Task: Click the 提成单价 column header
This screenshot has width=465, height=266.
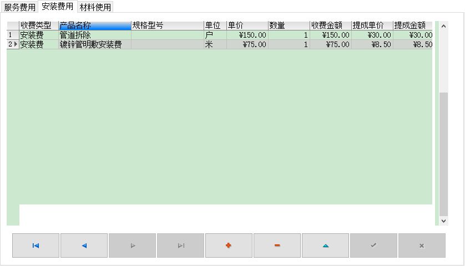Action: pos(372,25)
